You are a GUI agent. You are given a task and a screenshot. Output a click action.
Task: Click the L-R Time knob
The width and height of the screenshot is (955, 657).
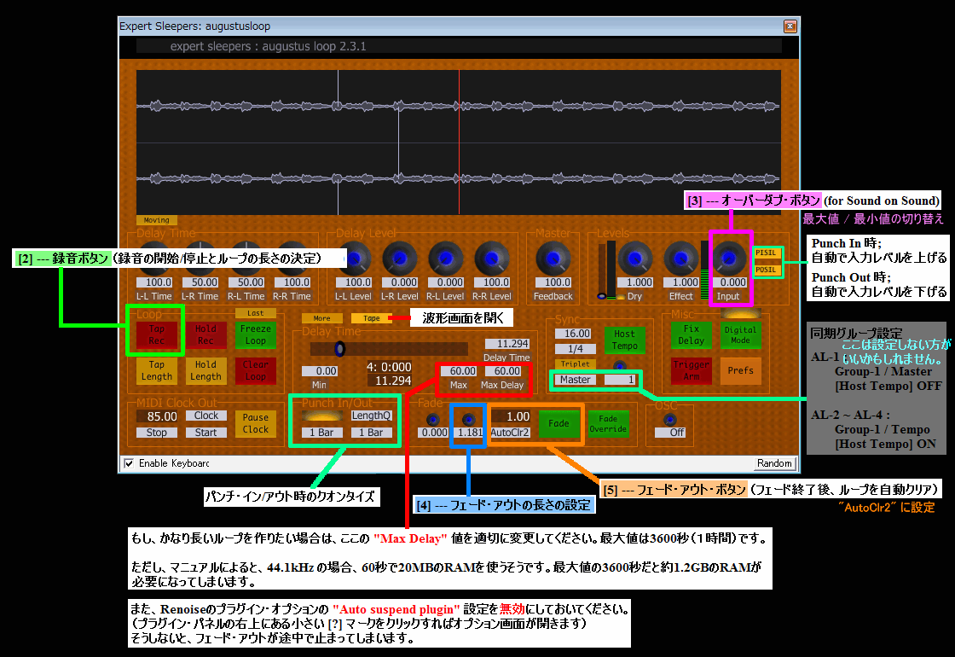coord(200,259)
